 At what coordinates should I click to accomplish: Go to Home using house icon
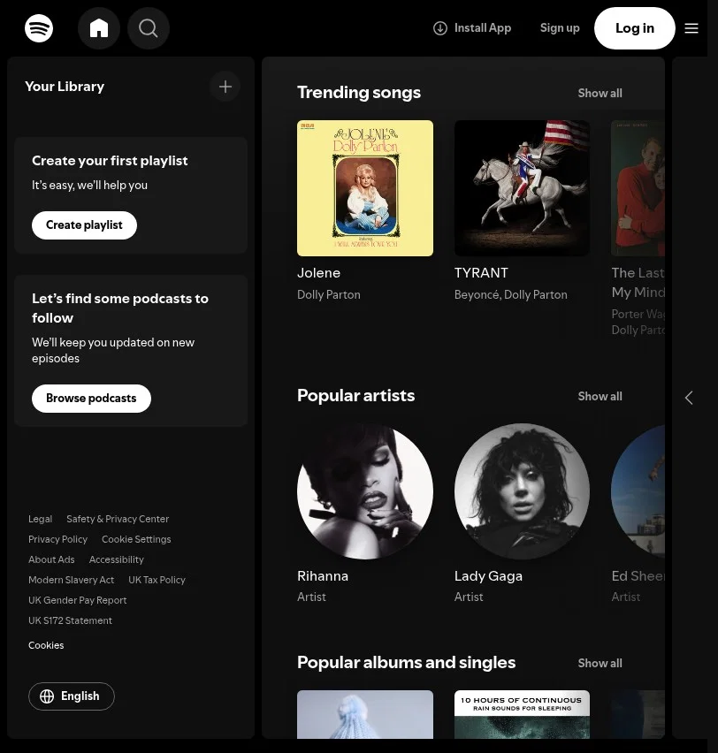click(x=99, y=28)
